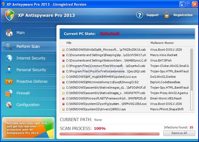199x142 pixels.
Task: Open the Registration link in header
Action: pos(183,15)
